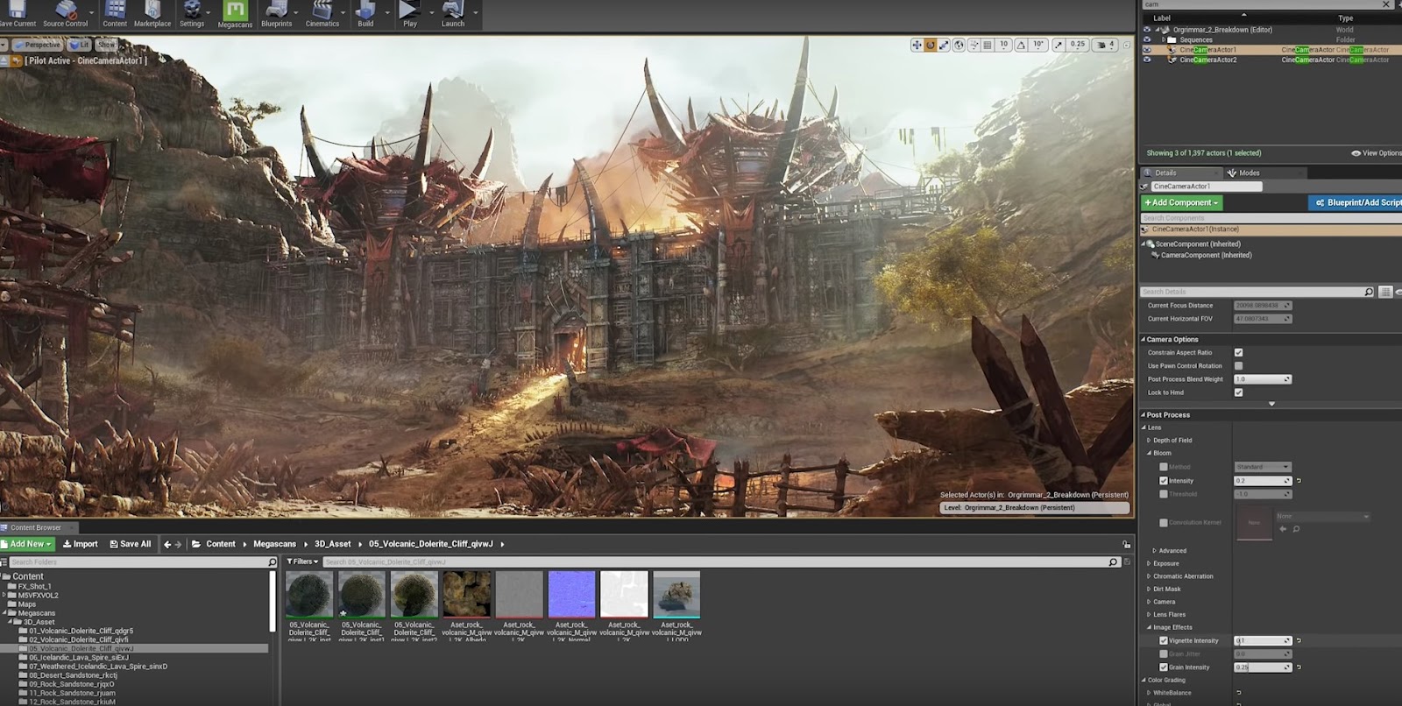Expand the Chromatic Aberration section

coord(1149,576)
